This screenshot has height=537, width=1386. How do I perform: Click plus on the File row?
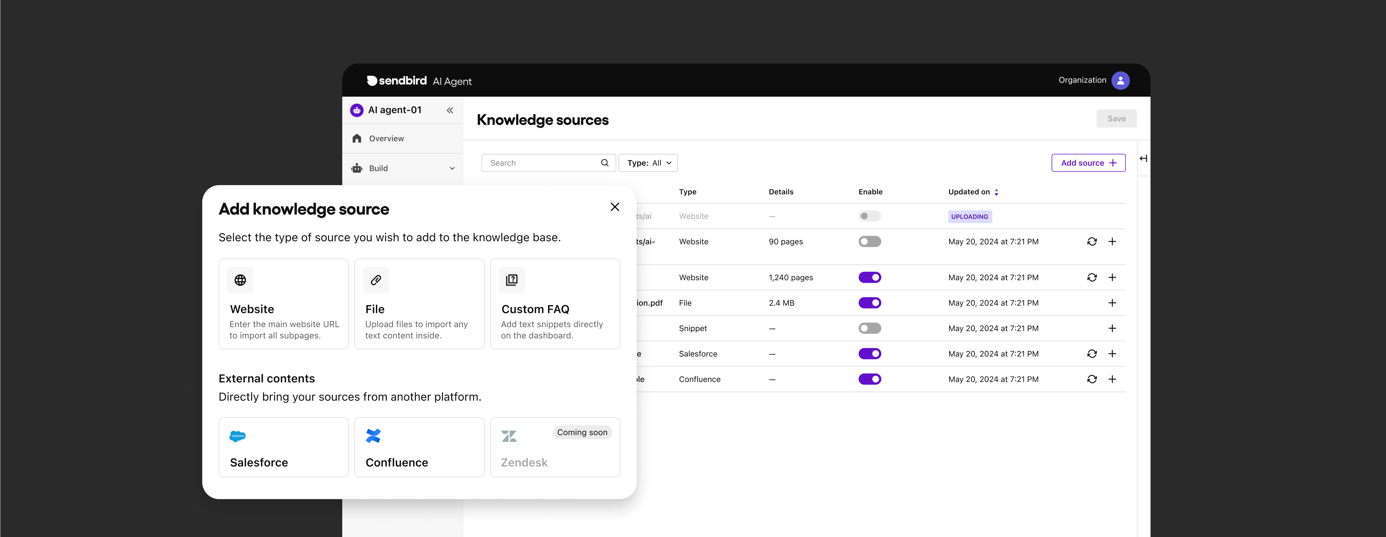(x=1112, y=303)
